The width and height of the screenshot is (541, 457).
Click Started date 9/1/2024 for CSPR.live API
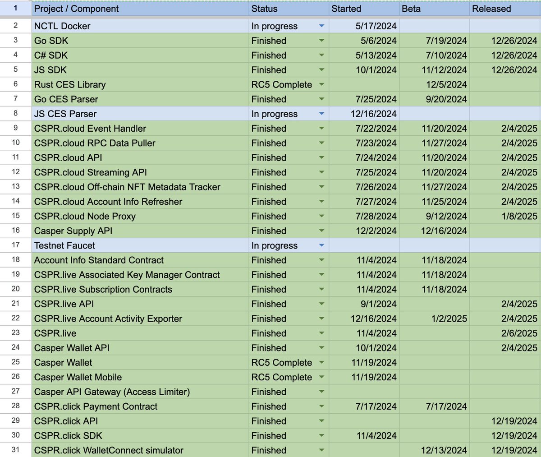coord(364,304)
